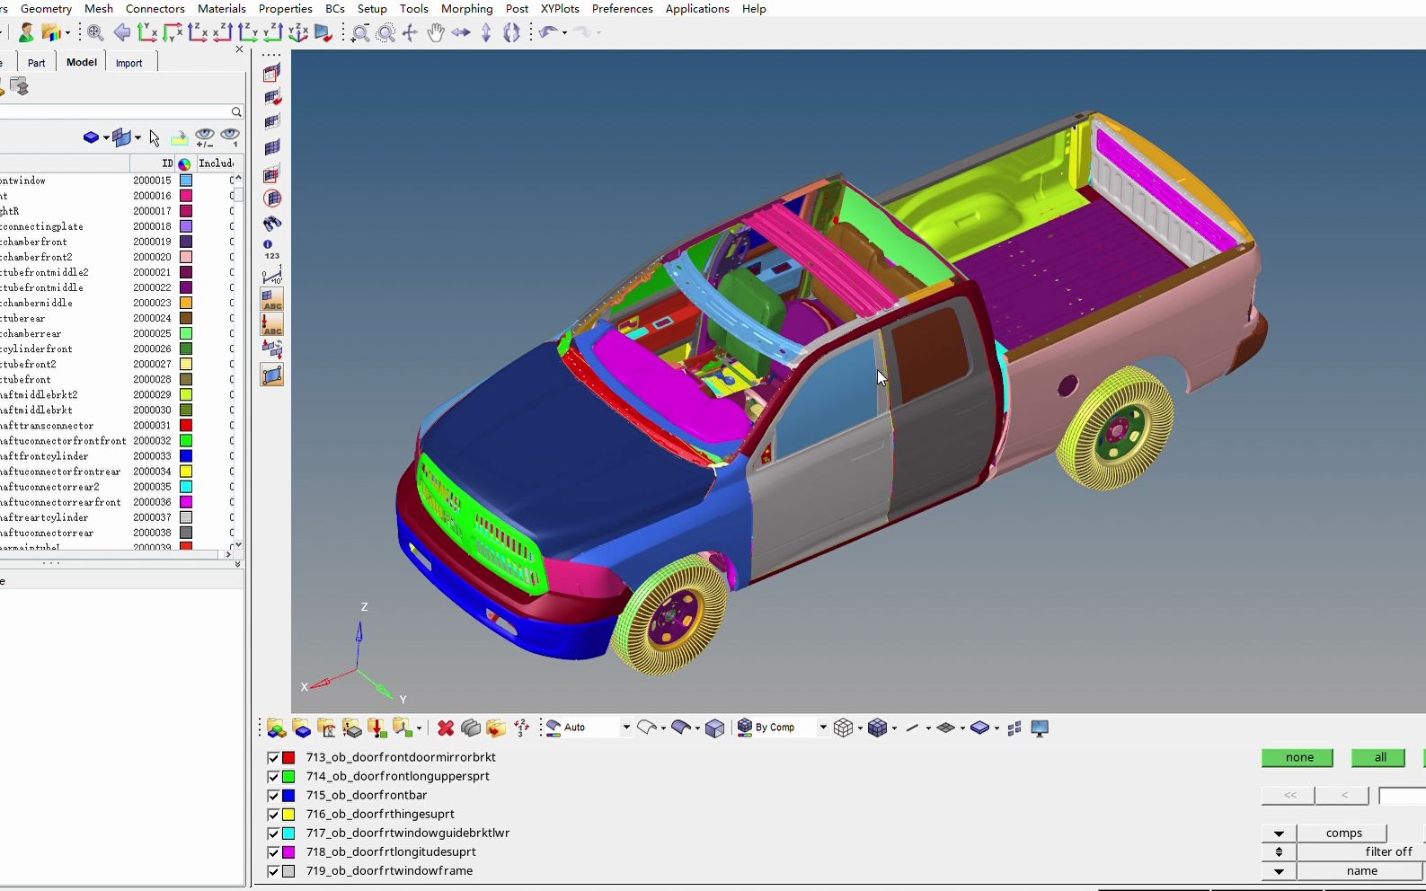This screenshot has width=1426, height=891.
Task: Expand the blue component view dropdown arrow
Action: pyautogui.click(x=106, y=137)
